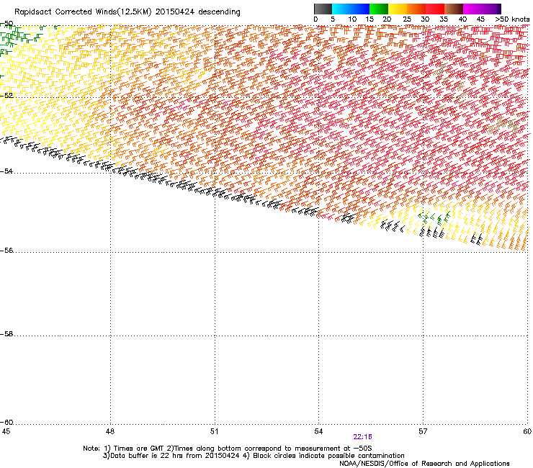
Task: Click the chart title 'Rapidscat Corrected Winds(12.5KM)'
Action: pos(83,12)
